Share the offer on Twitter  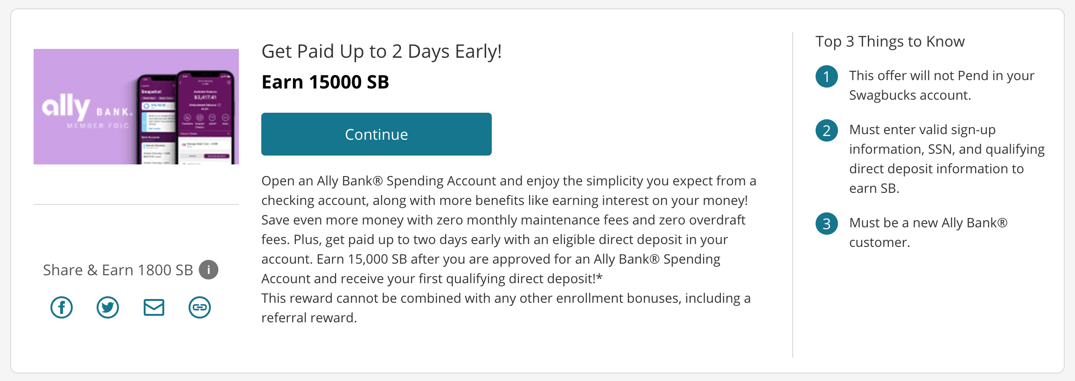[108, 307]
